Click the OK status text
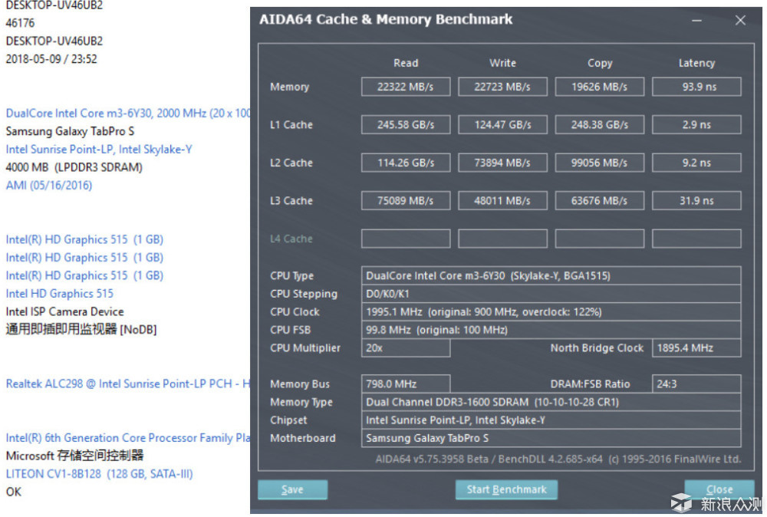This screenshot has height=517, width=767. point(13,492)
